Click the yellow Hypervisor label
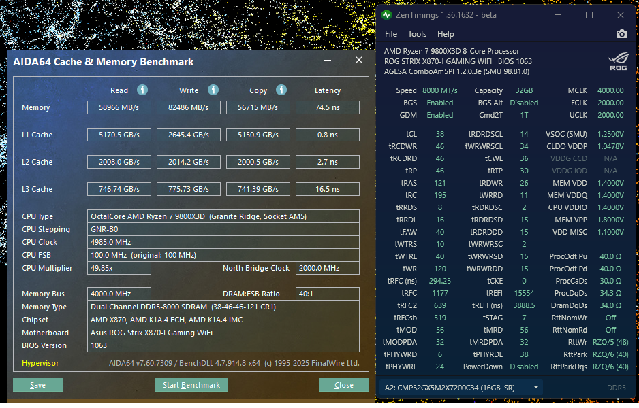639x408 pixels. click(x=40, y=363)
